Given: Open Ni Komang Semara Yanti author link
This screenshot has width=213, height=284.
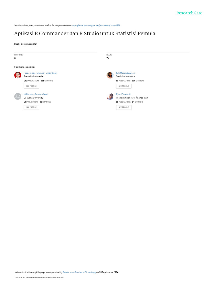Looking at the screenshot, I should tap(36, 94).
